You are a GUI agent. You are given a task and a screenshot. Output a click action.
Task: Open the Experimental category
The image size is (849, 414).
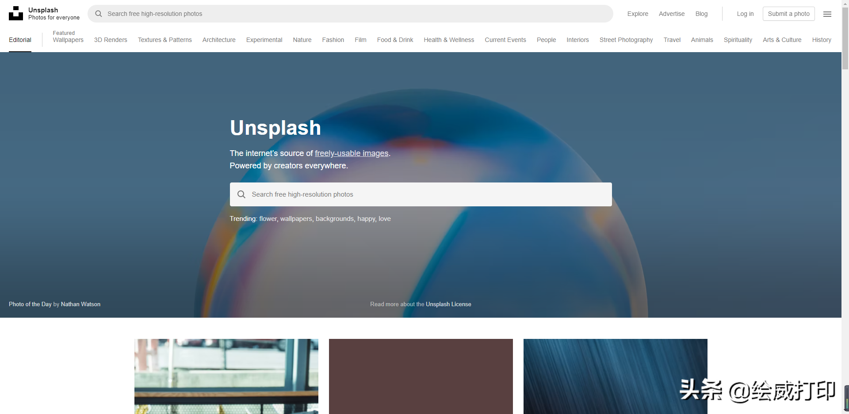click(264, 40)
